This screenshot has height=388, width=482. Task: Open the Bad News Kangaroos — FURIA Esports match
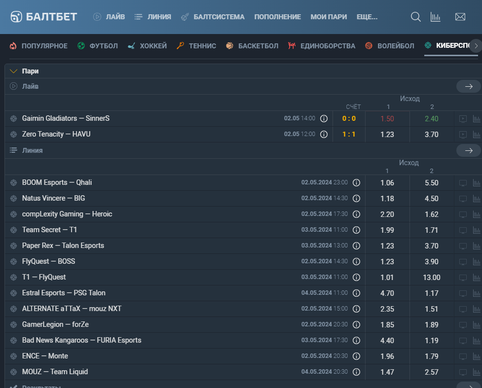[x=82, y=340]
